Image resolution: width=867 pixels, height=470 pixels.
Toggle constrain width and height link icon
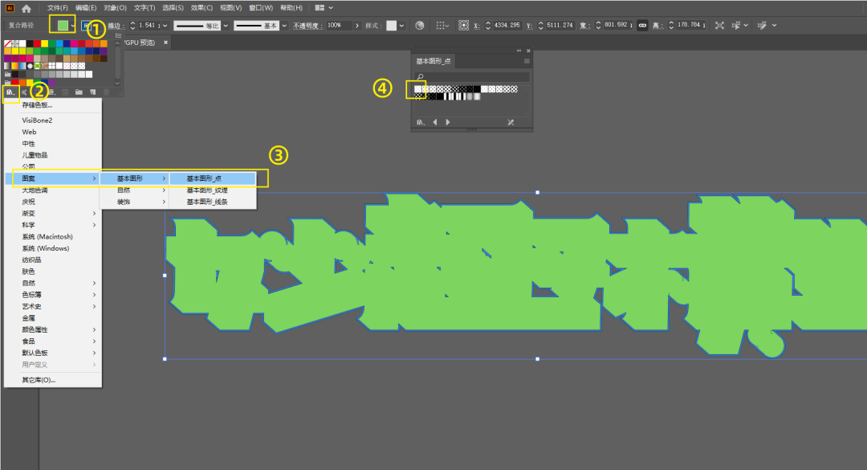[642, 26]
